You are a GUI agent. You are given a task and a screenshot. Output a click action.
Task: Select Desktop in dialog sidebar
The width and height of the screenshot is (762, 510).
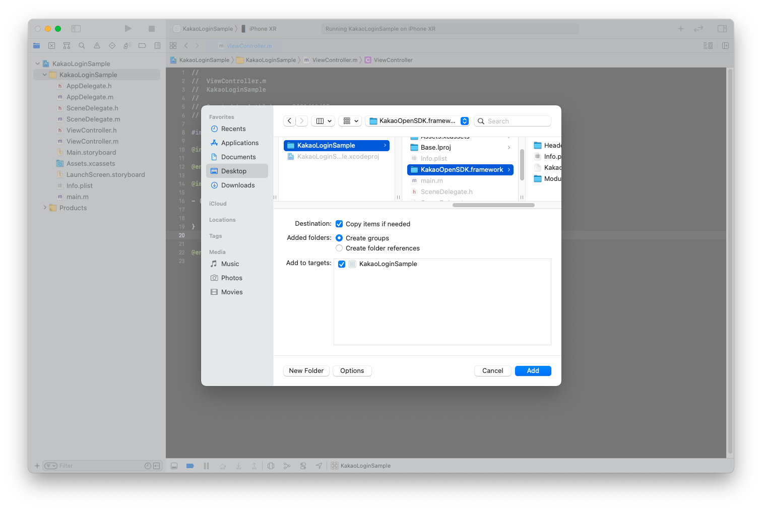[x=237, y=171]
